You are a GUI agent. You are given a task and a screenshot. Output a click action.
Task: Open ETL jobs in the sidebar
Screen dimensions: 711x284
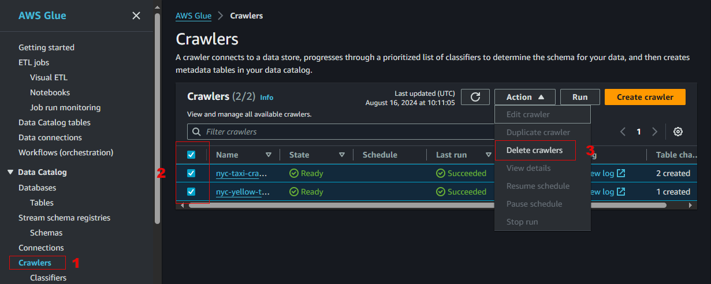pyautogui.click(x=33, y=62)
